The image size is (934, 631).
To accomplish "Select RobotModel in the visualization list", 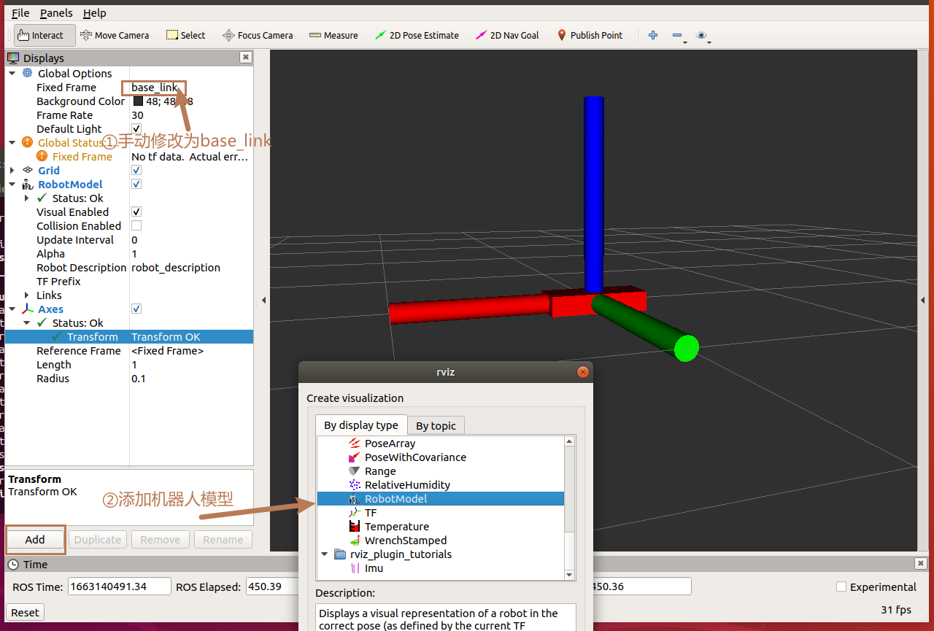I will click(441, 499).
